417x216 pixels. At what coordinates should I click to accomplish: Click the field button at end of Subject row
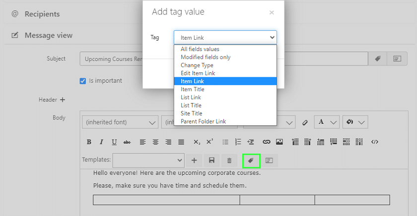(397, 58)
